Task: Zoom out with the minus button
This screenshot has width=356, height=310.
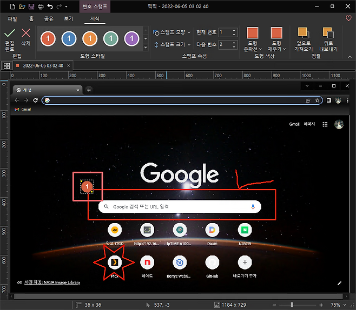Action: [274, 305]
